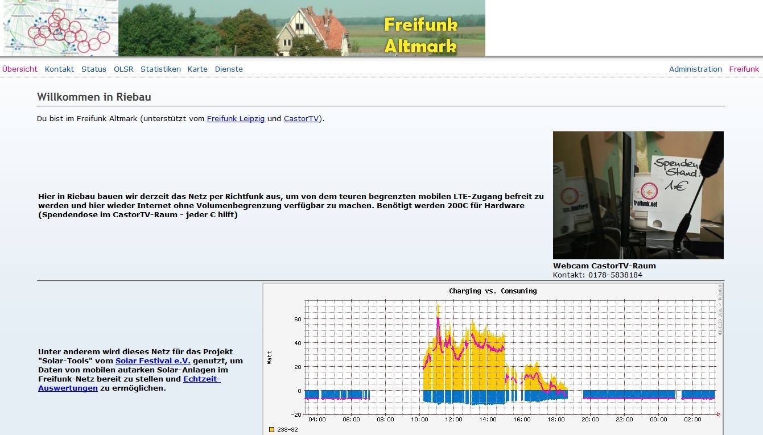Viewport: 763px width, 435px height.
Task: Show the Karte page
Action: click(197, 69)
